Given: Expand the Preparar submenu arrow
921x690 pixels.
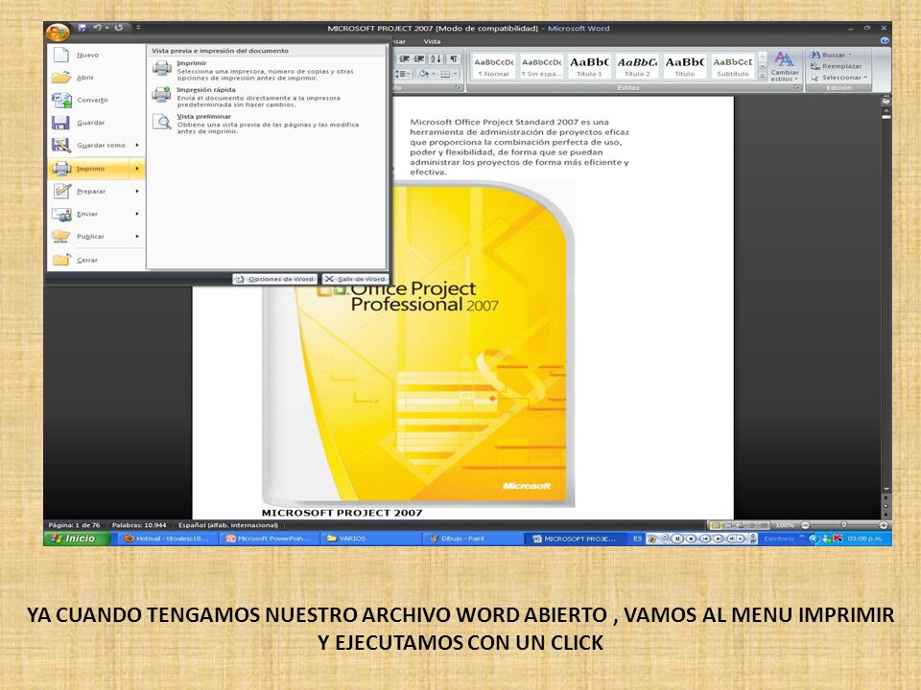Looking at the screenshot, I should (x=137, y=192).
